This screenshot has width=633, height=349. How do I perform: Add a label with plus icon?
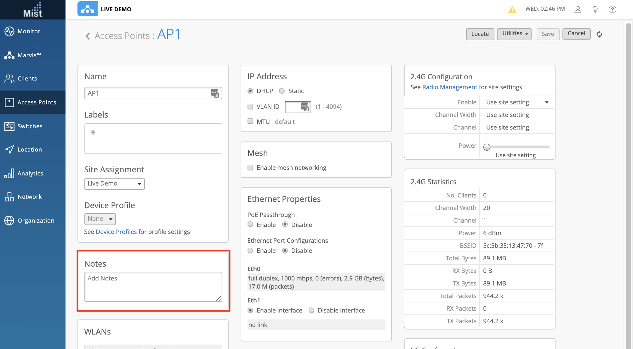[x=93, y=132]
